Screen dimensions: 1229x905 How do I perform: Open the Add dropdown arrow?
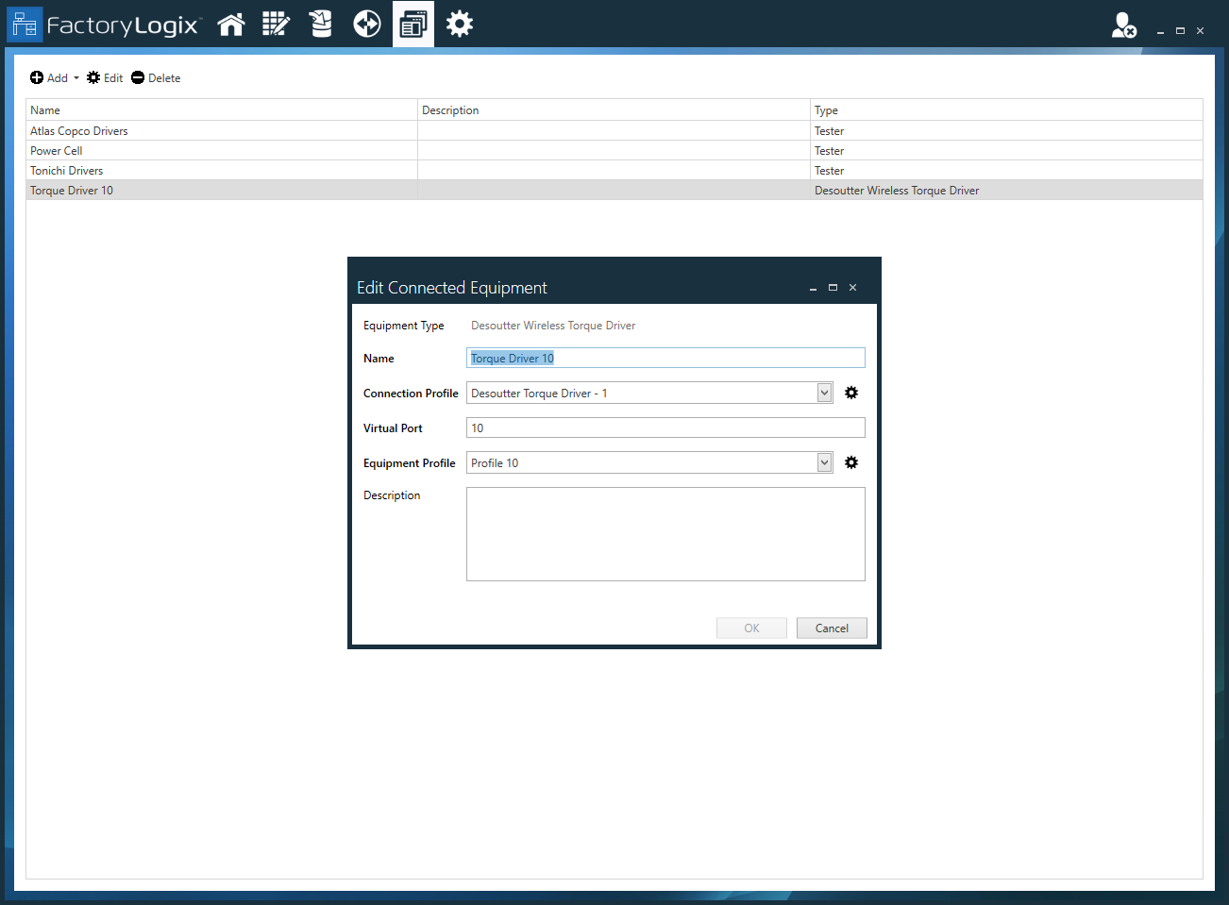point(76,78)
